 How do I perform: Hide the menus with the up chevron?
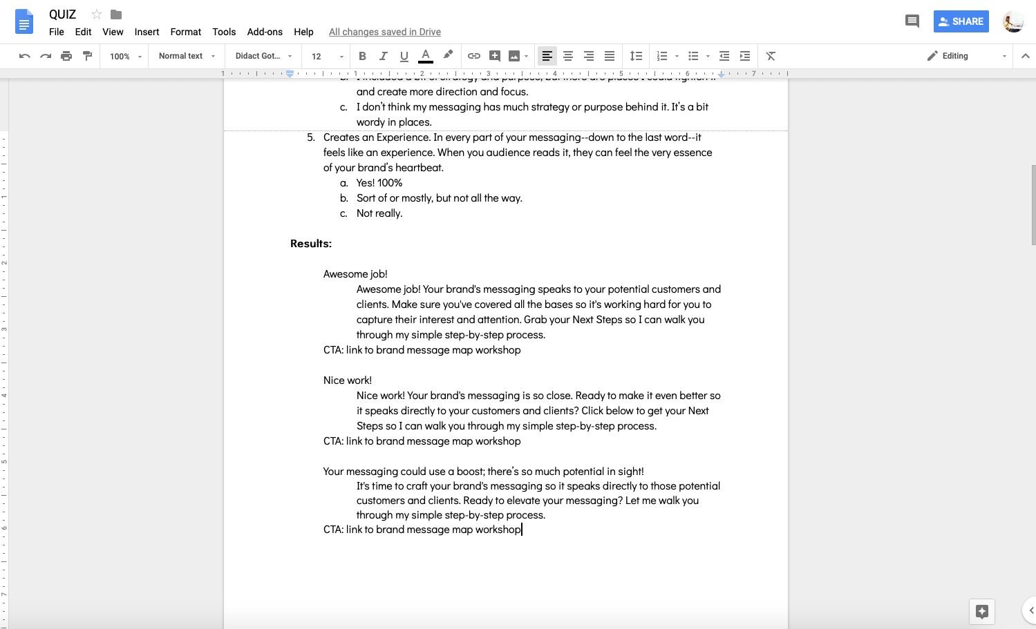[x=1026, y=56]
